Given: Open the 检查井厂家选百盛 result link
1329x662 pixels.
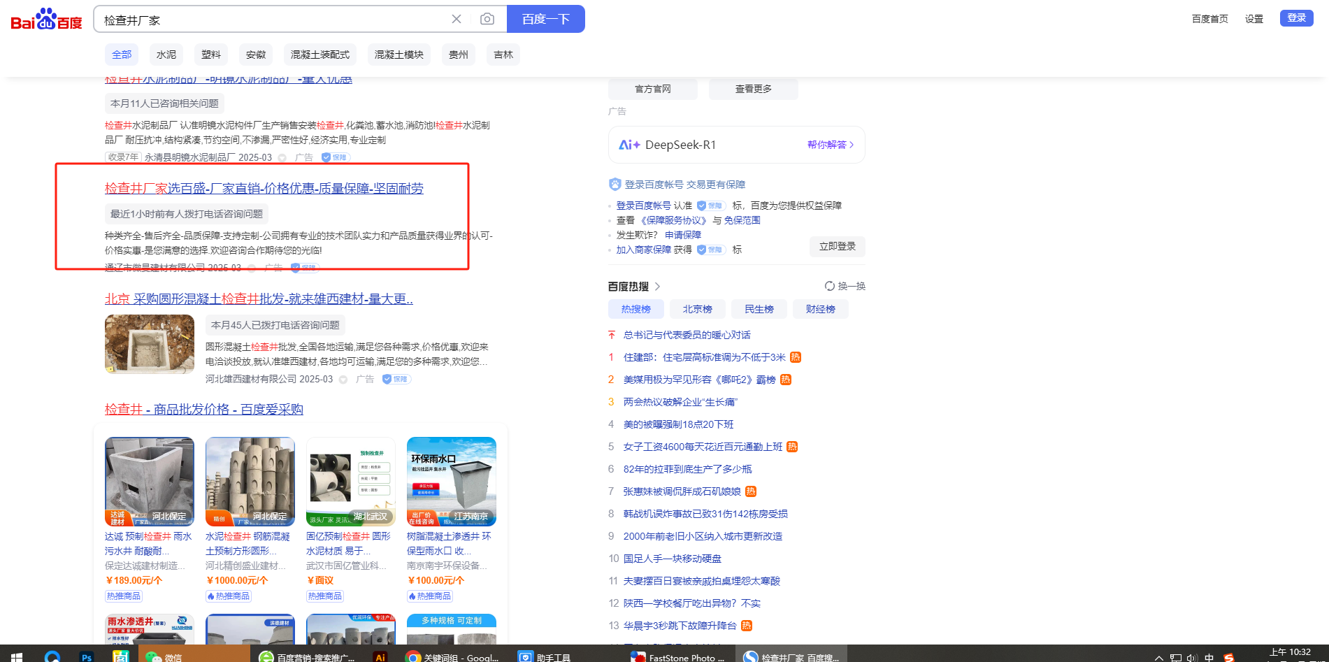Looking at the screenshot, I should tap(264, 188).
